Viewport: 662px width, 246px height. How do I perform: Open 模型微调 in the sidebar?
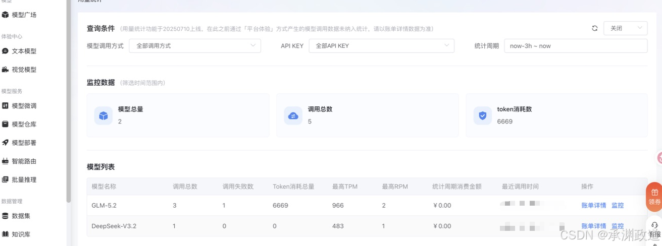(x=24, y=106)
